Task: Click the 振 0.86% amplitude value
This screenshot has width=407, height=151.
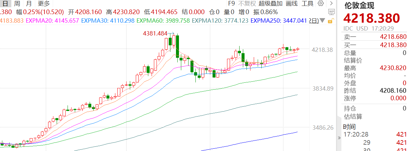Action: 265,12
